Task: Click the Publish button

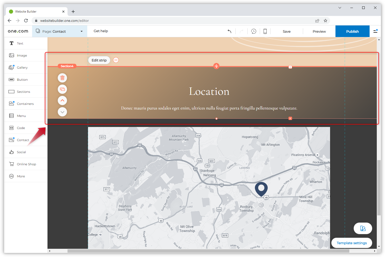Action: (352, 31)
